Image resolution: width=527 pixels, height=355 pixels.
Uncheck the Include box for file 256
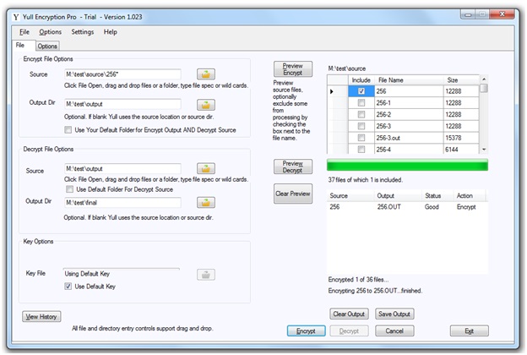coord(361,90)
